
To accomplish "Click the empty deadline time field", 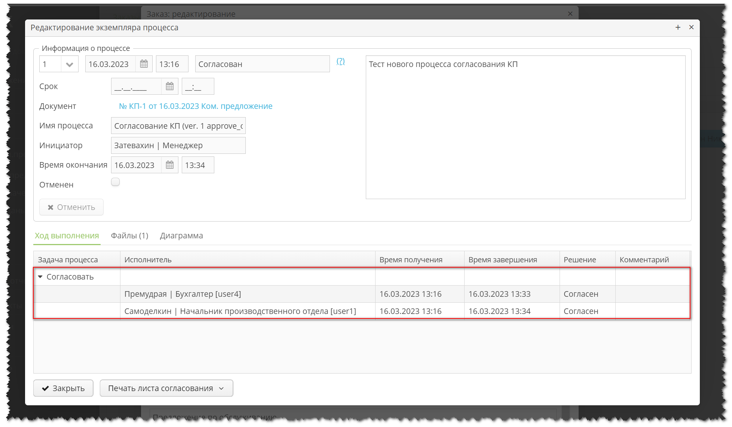I will [197, 86].
